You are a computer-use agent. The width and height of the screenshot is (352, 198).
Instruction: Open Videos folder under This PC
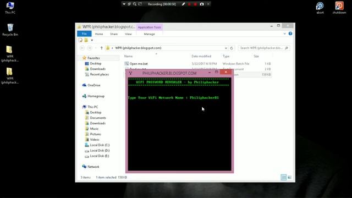pyautogui.click(x=95, y=140)
